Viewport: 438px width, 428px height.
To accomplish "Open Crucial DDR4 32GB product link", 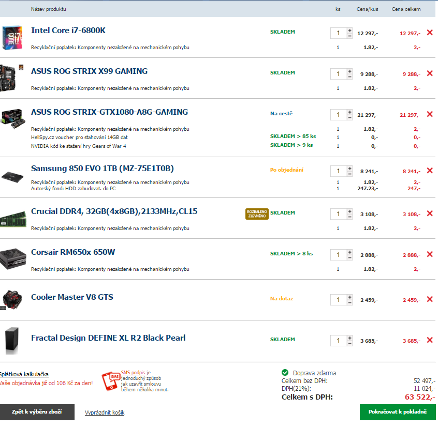I will pyautogui.click(x=114, y=211).
